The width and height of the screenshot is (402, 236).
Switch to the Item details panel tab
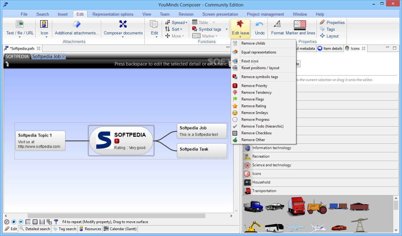(x=330, y=48)
